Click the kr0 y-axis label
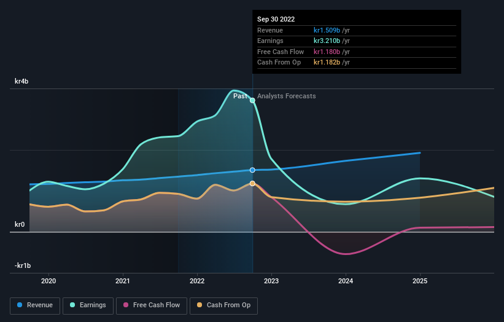Image resolution: width=504 pixels, height=322 pixels. point(20,224)
